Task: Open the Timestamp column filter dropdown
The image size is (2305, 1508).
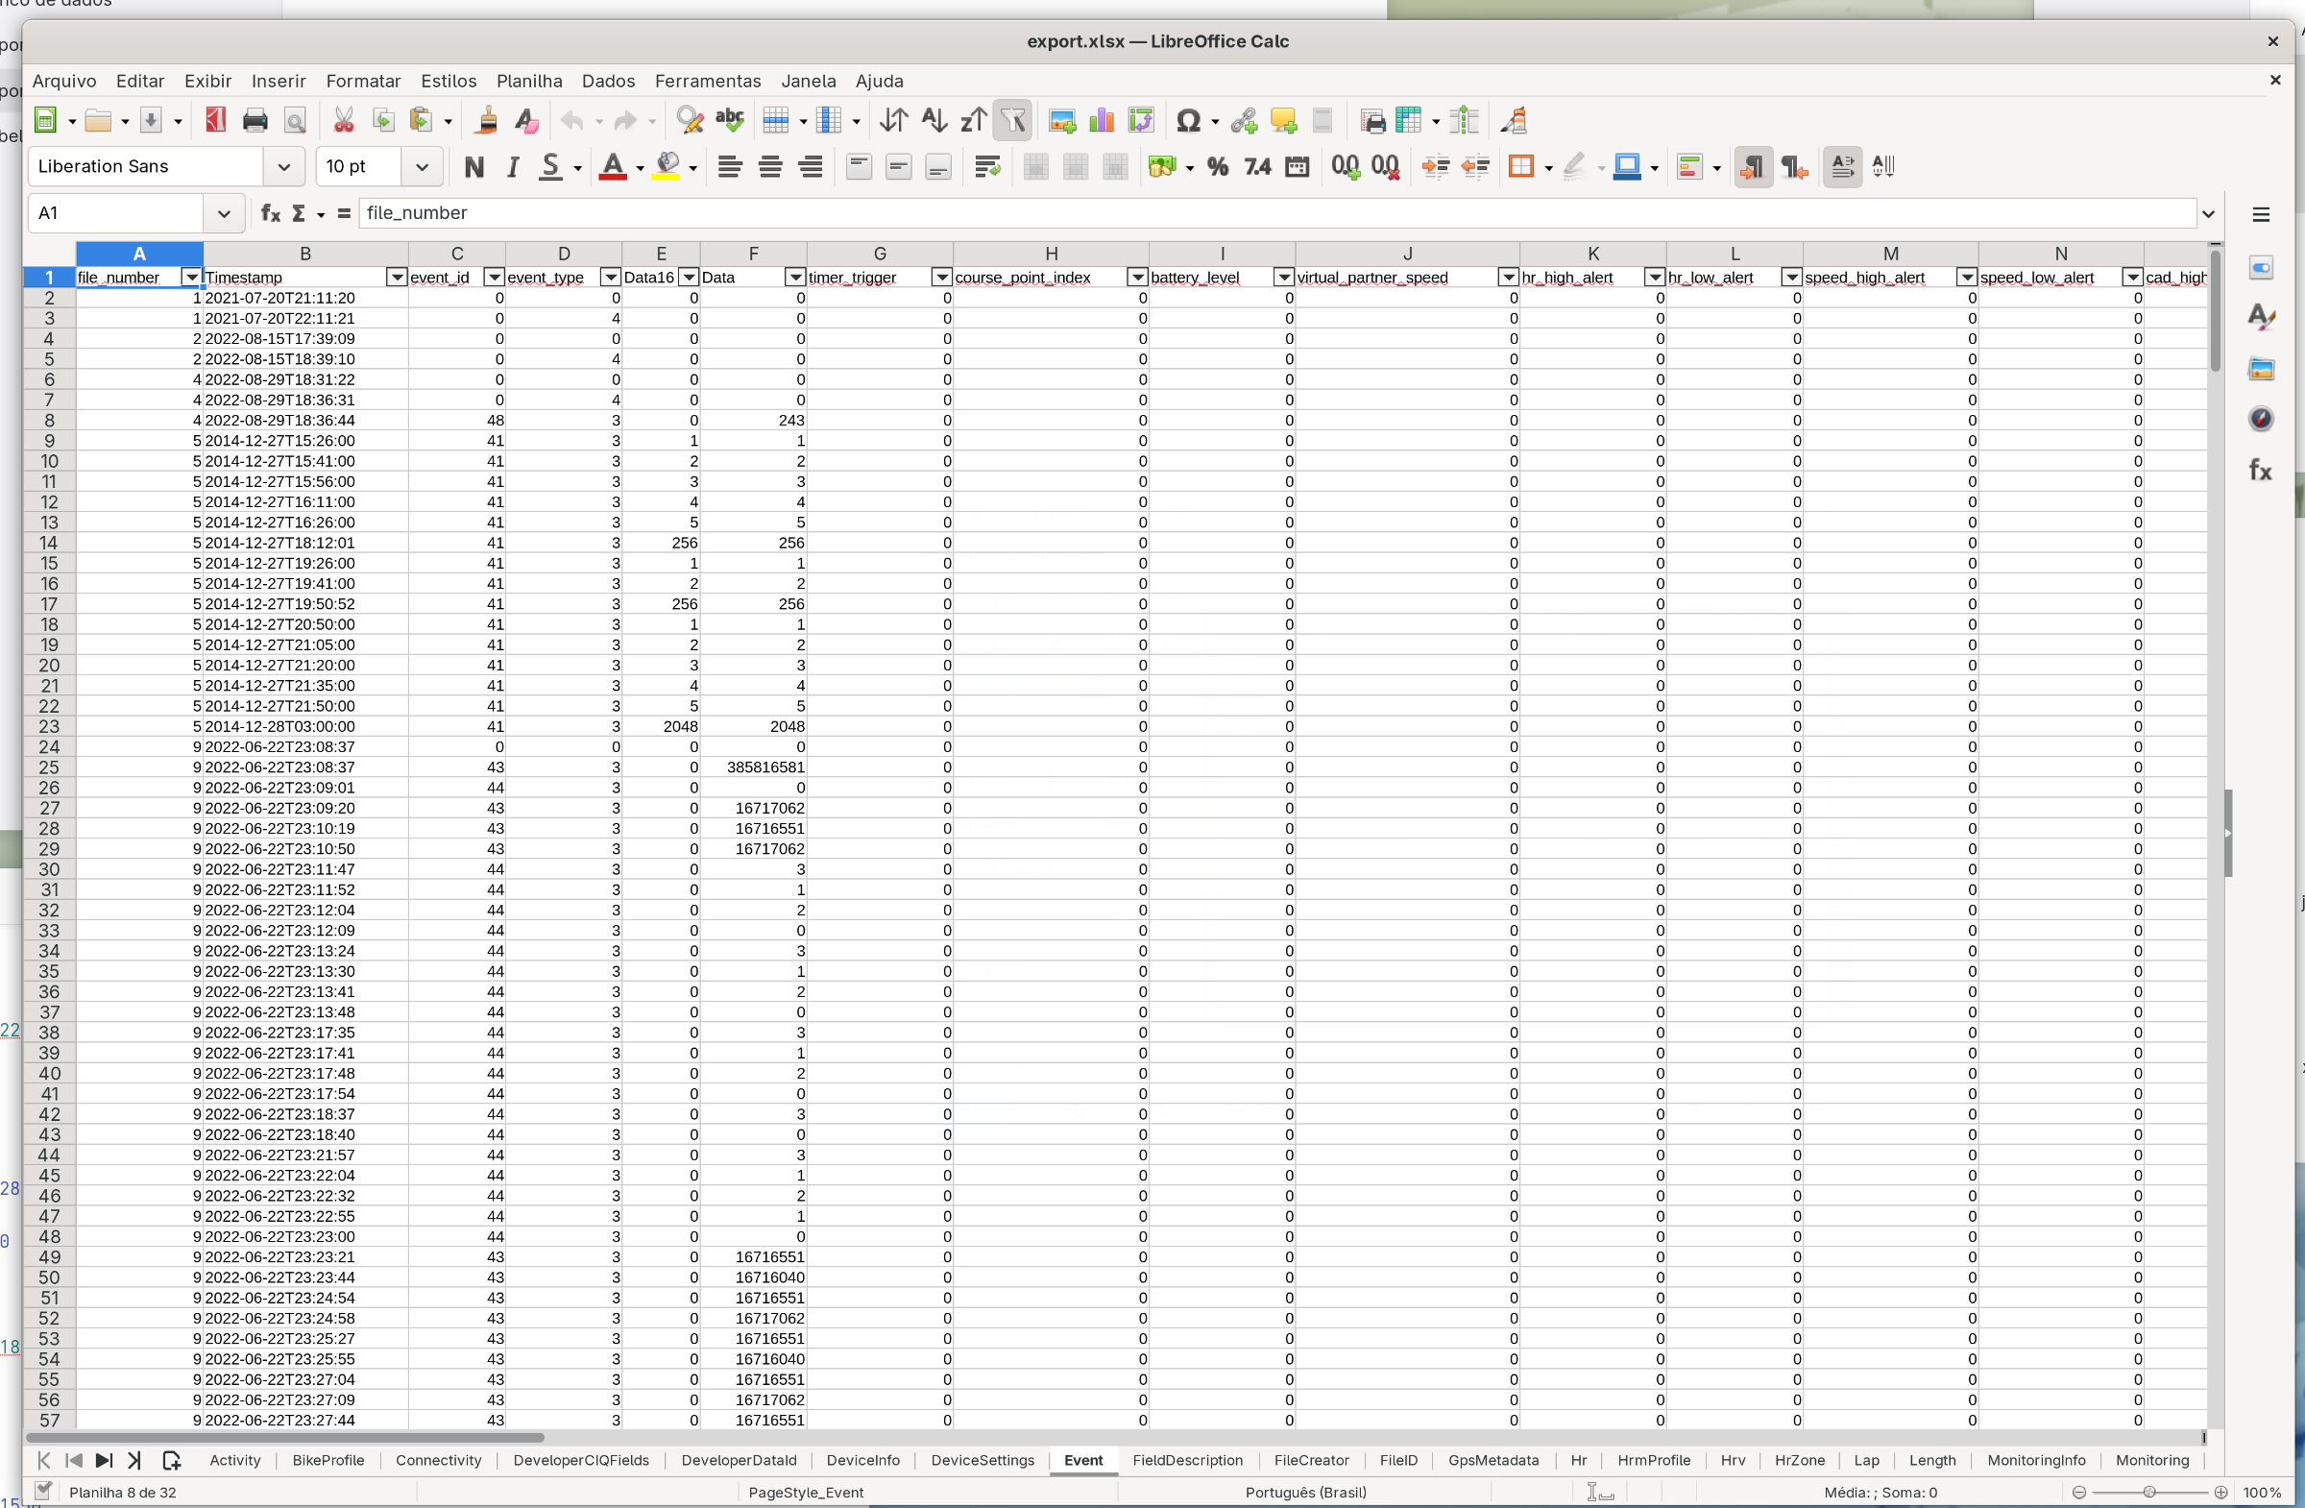Action: pos(396,277)
